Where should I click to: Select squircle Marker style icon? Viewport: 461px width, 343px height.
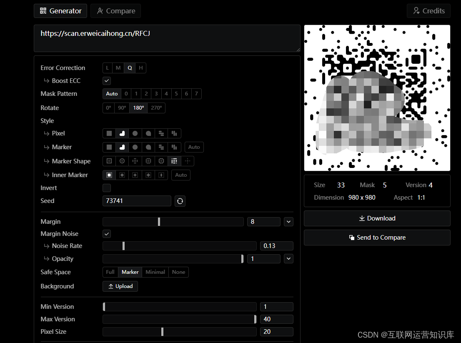pyautogui.click(x=148, y=147)
